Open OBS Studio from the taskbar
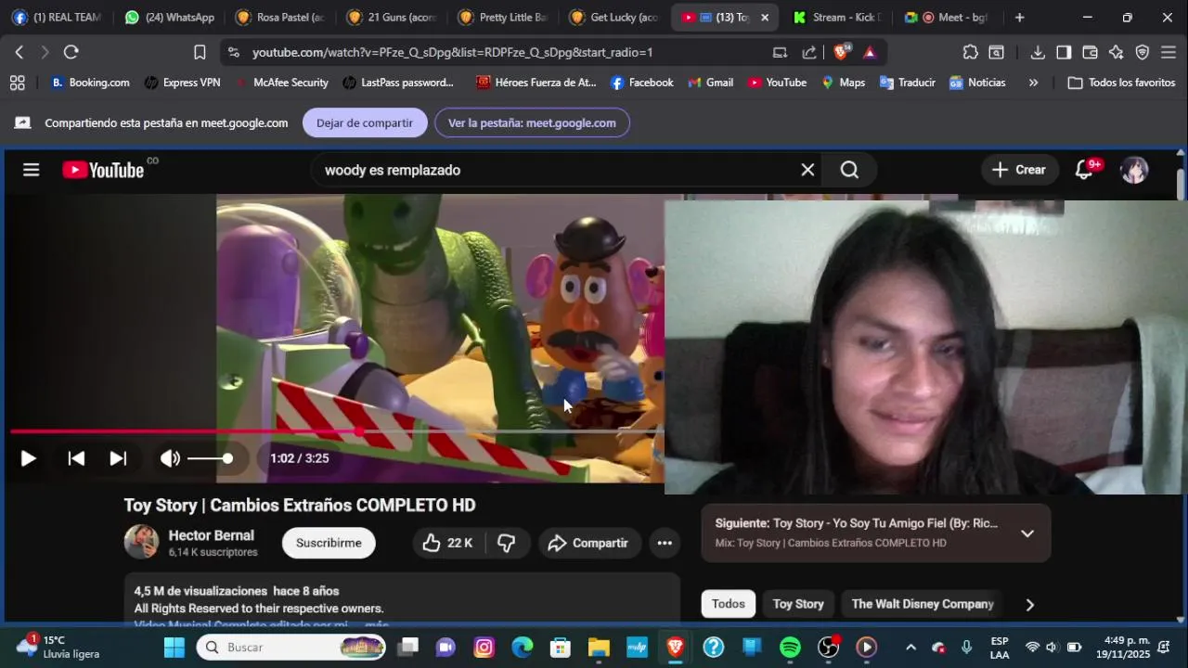1188x668 pixels. click(828, 648)
